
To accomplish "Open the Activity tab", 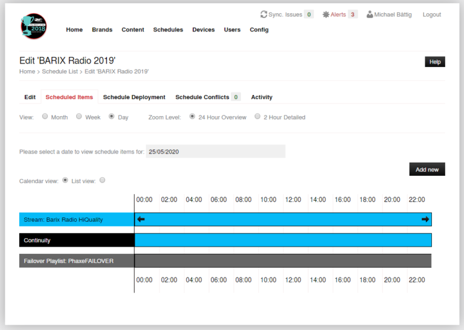I will (262, 97).
